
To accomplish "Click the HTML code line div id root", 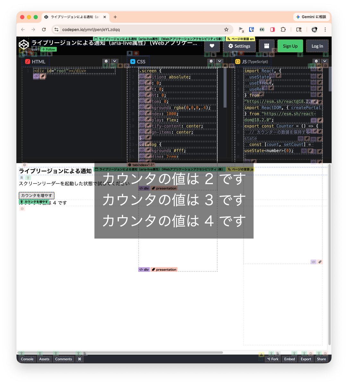I will (60, 71).
